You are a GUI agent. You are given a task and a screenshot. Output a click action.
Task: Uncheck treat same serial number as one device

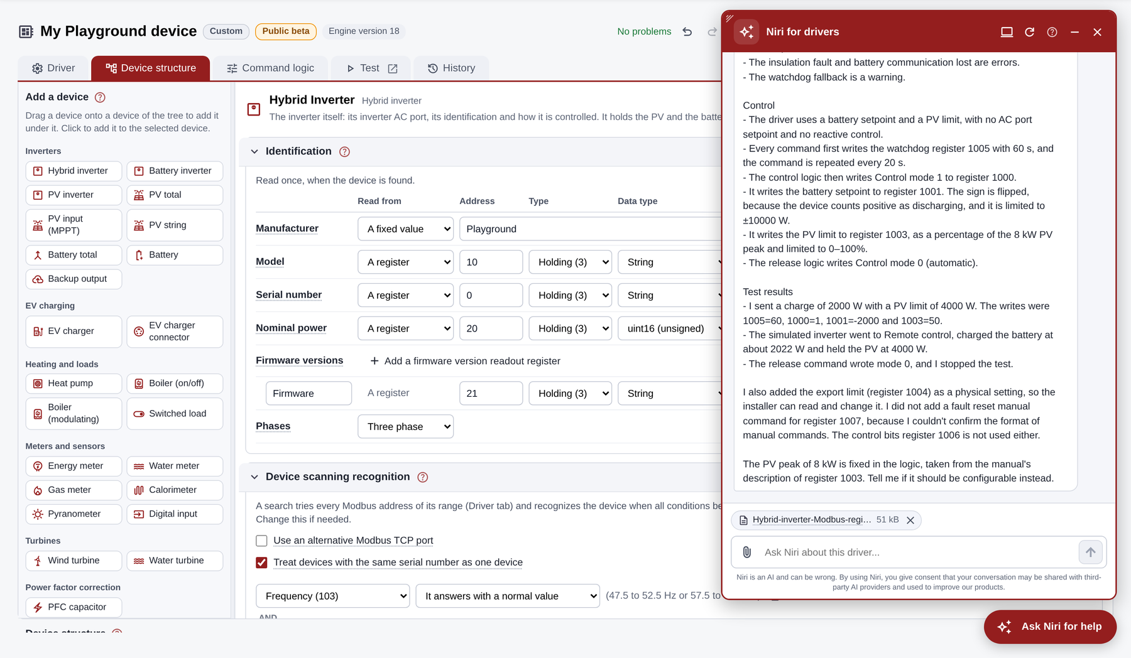tap(262, 563)
